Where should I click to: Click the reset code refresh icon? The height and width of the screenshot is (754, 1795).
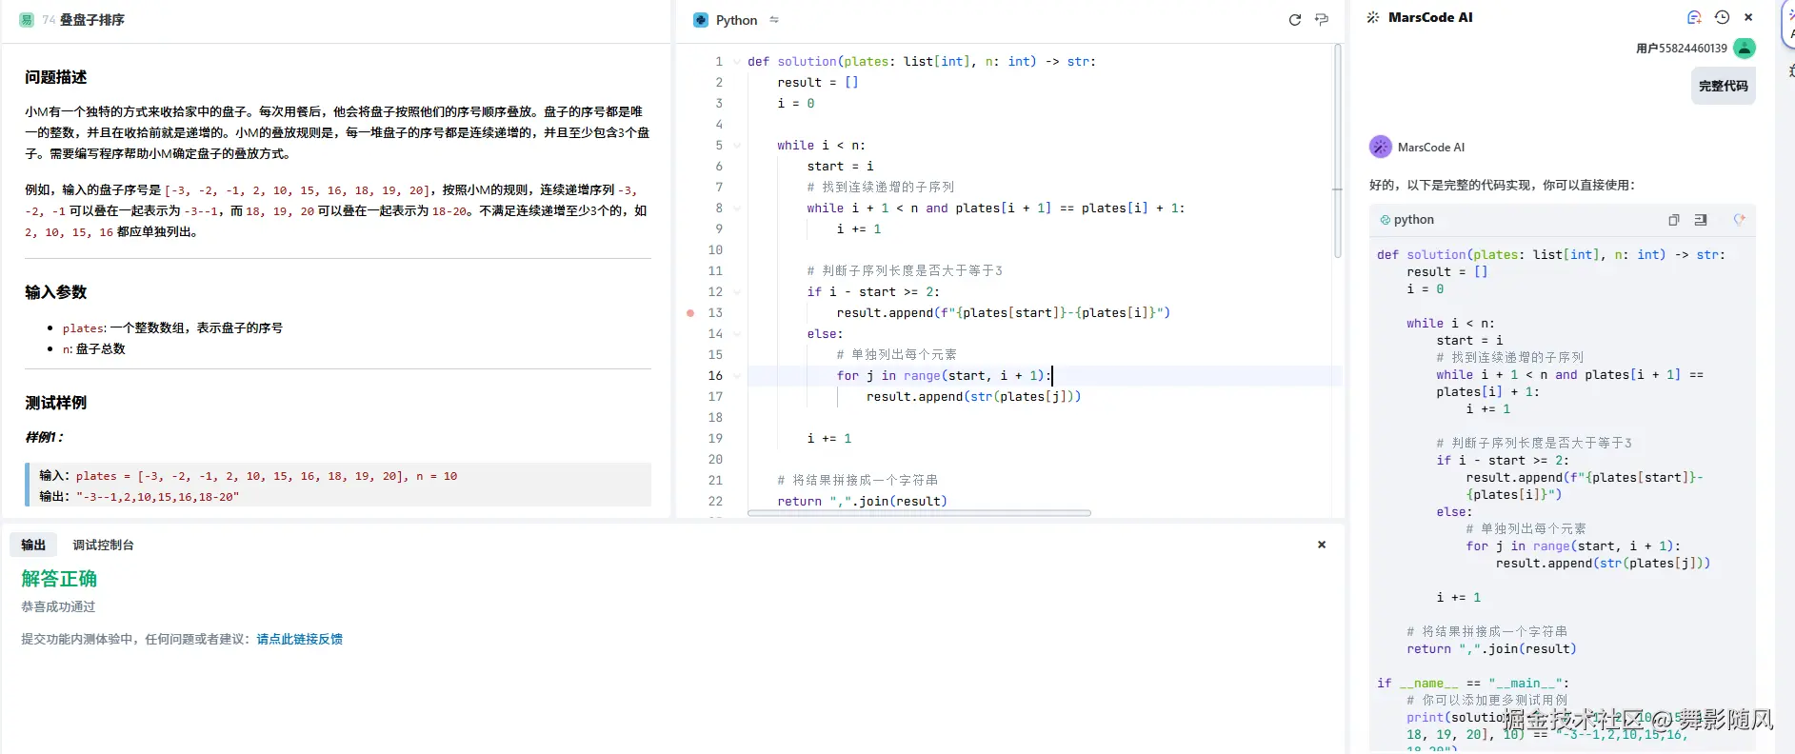pos(1294,20)
